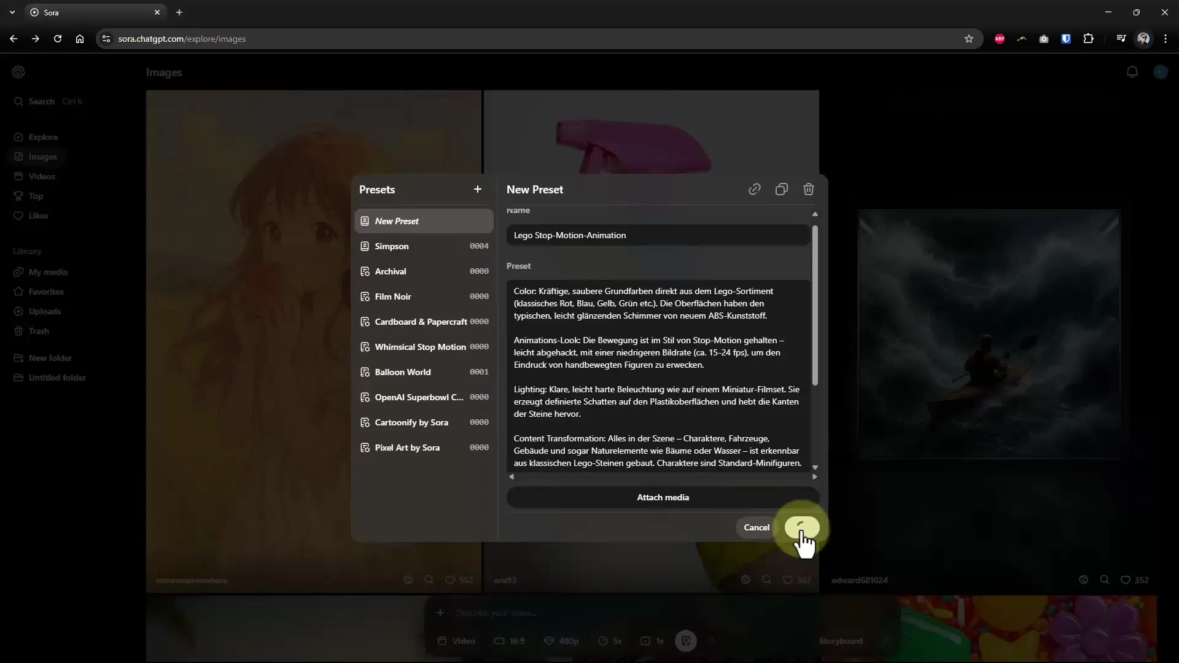Select the Cardboard & Papercraft preset
1179x663 pixels.
point(424,322)
